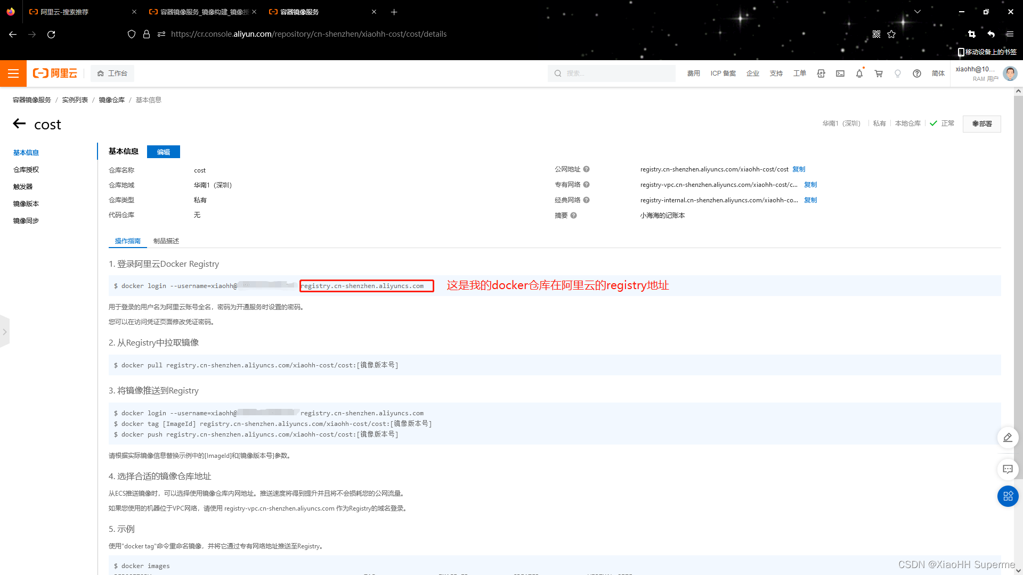Click the Aliyun logo
This screenshot has width=1023, height=575.
coord(55,73)
